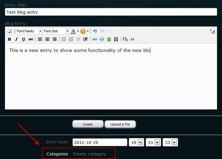Click the unlink broken chain icon

pyautogui.click(x=102, y=39)
